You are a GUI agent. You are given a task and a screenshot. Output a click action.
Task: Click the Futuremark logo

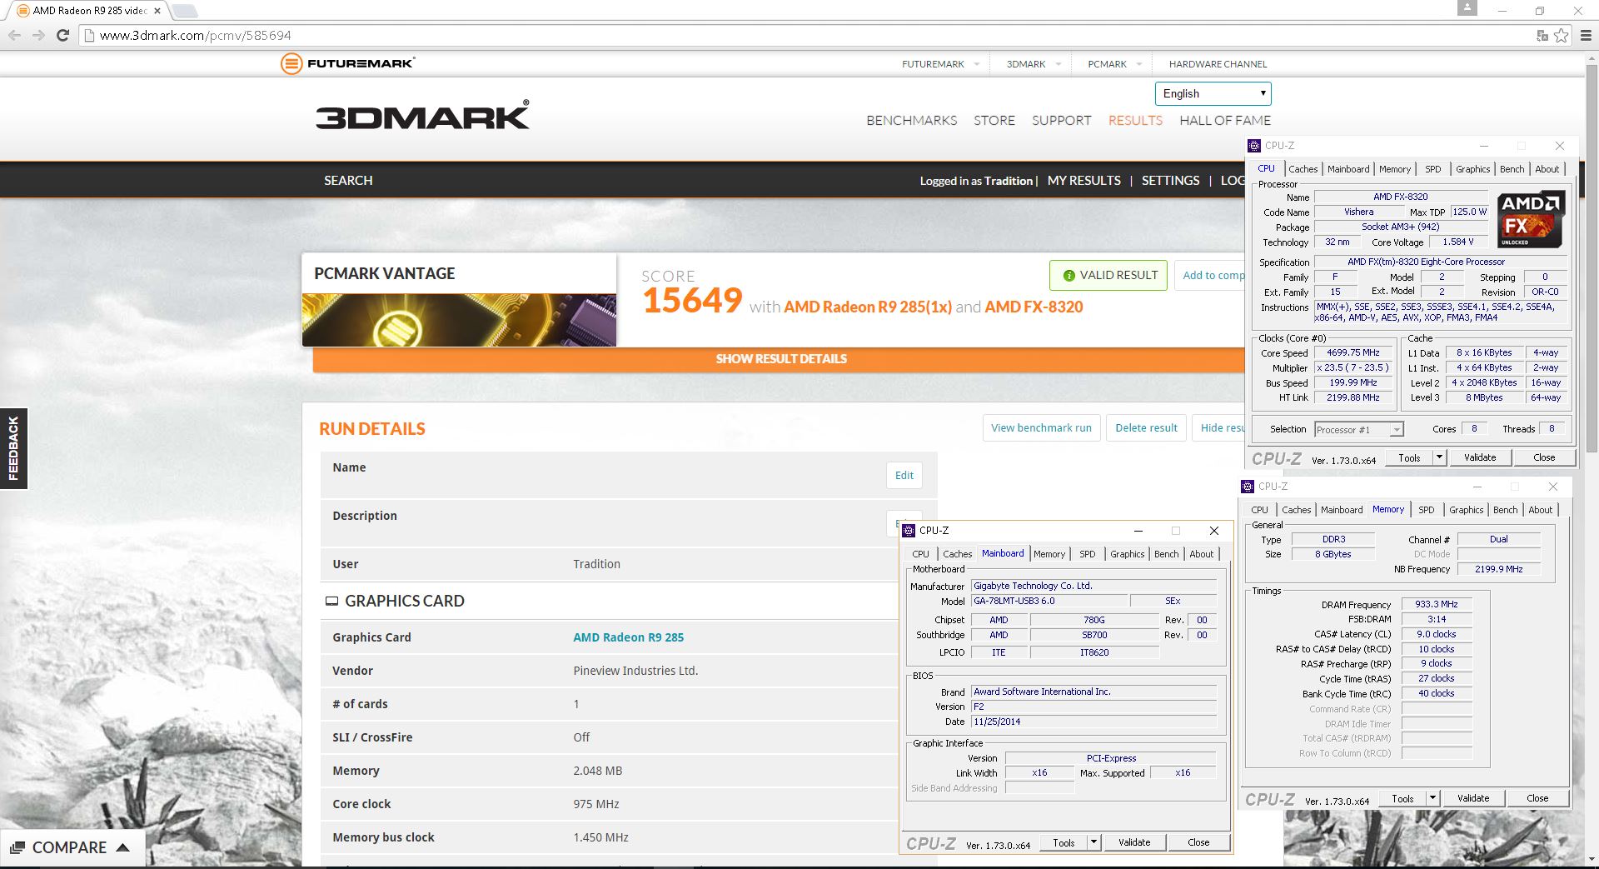pos(348,63)
